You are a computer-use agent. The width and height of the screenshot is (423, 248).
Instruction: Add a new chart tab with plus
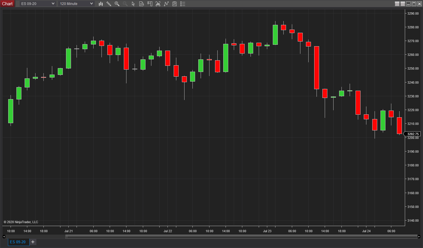33,242
